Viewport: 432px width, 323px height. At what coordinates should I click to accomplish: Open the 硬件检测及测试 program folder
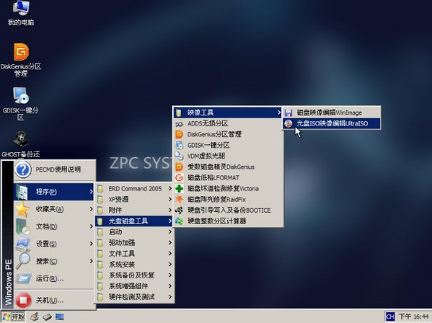pos(134,297)
